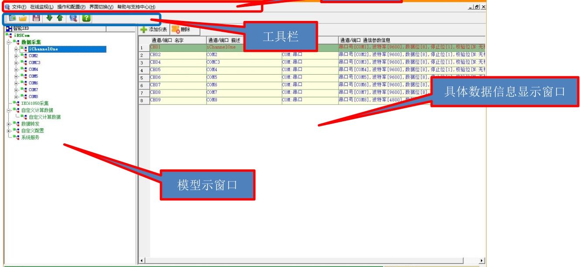This screenshot has height=267, width=580.
Task: Select COM5 in the tree
Action: [34, 76]
